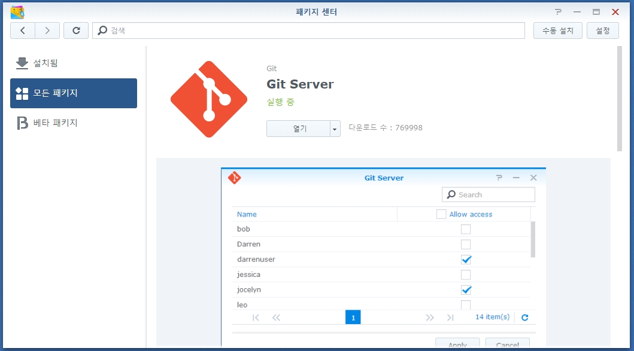Open 수동 설치 manual install
634x351 pixels.
click(x=557, y=30)
